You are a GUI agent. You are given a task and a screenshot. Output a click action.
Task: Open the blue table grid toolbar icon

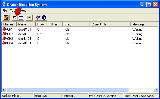pos(21,18)
